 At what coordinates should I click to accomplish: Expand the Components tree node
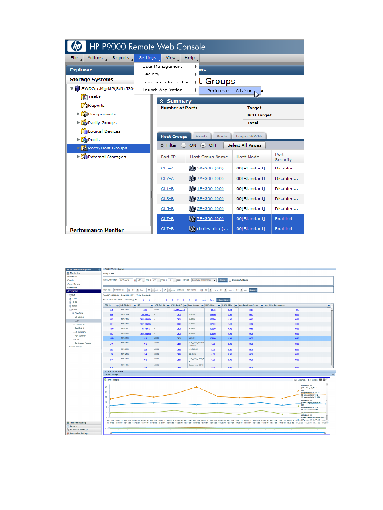(x=79, y=114)
